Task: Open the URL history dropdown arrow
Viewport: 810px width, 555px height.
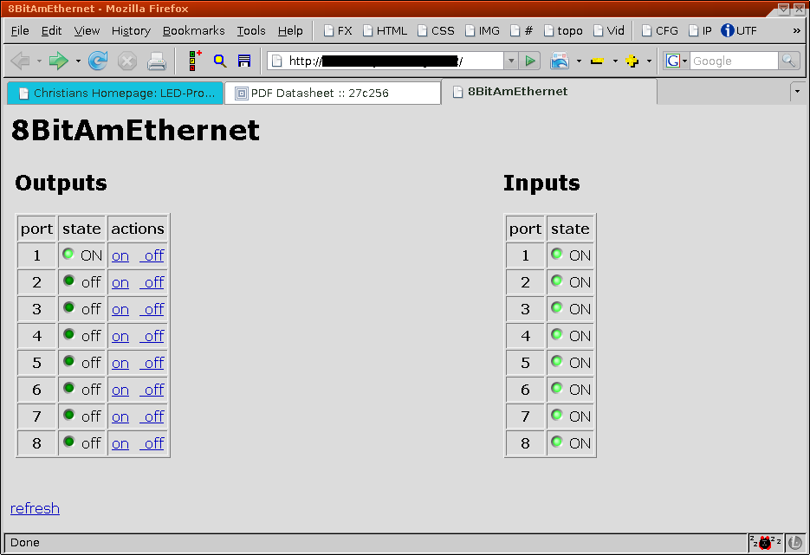Action: [x=511, y=61]
